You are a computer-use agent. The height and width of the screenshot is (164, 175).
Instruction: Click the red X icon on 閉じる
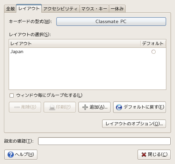(144, 155)
